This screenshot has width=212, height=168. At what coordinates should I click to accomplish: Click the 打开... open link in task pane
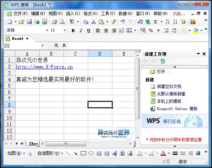164,72
